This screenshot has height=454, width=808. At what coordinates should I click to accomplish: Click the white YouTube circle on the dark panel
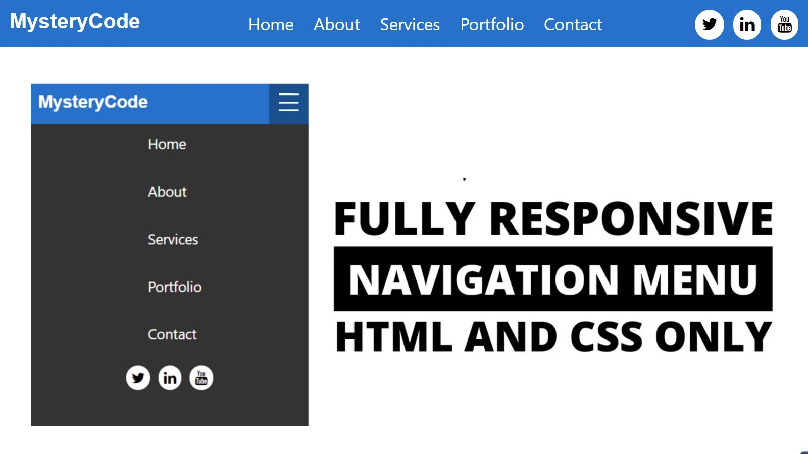[x=200, y=377]
